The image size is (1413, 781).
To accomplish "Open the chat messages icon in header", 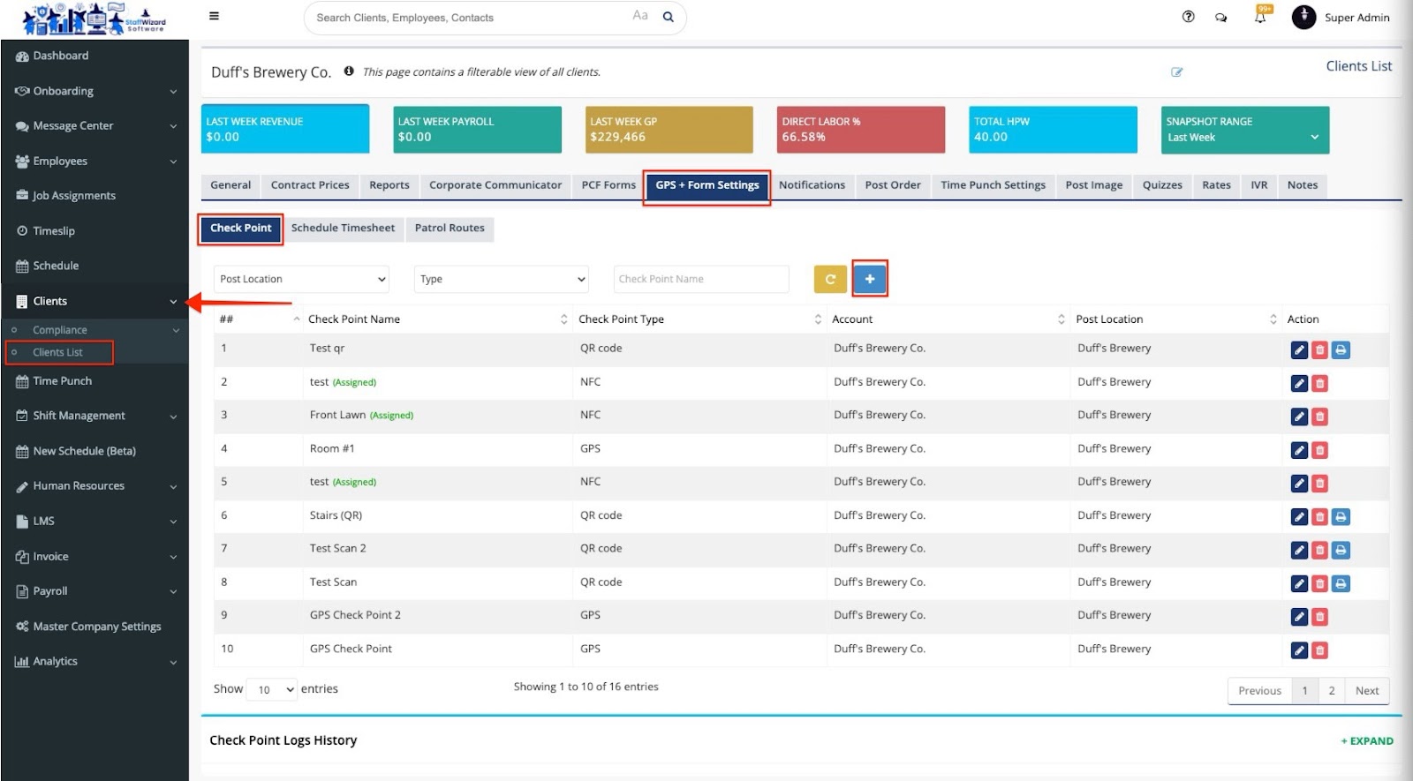I will coord(1220,17).
